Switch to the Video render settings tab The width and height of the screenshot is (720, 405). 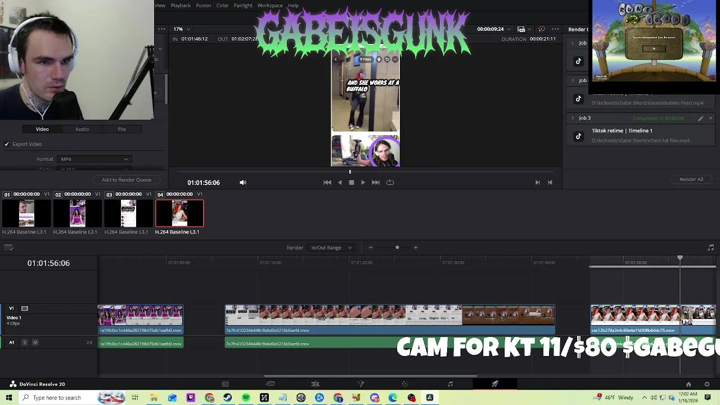pos(42,129)
